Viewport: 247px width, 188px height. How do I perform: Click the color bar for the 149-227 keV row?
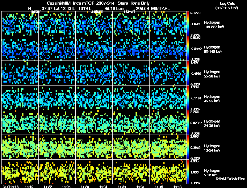click(188, 24)
